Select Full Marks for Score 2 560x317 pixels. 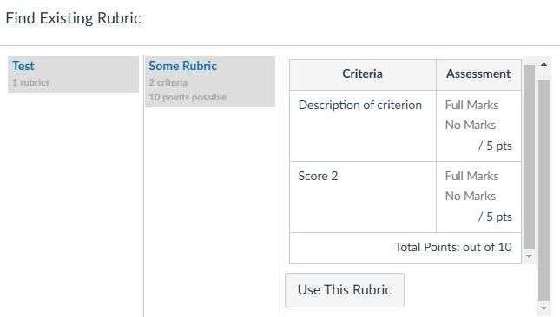coord(471,176)
